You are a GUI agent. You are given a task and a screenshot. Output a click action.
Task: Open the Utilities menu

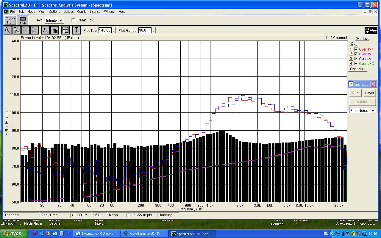68,12
